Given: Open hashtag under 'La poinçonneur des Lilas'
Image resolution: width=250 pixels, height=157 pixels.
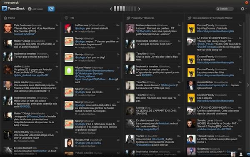Looking at the screenshot, I should pyautogui.click(x=215, y=75).
